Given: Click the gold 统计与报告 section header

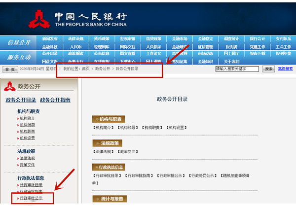Looking at the screenshot, I should pyautogui.click(x=110, y=199).
